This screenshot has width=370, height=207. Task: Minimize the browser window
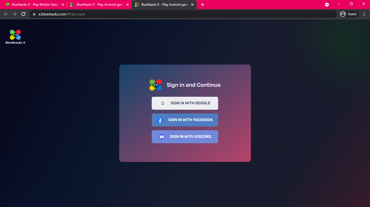pyautogui.click(x=339, y=4)
